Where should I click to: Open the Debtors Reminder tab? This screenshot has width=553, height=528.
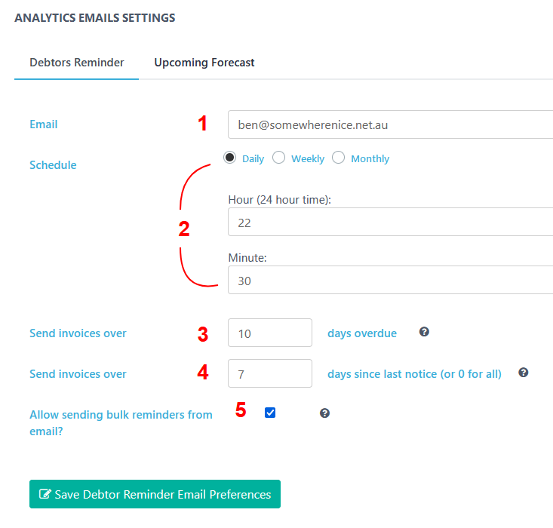coord(76,63)
